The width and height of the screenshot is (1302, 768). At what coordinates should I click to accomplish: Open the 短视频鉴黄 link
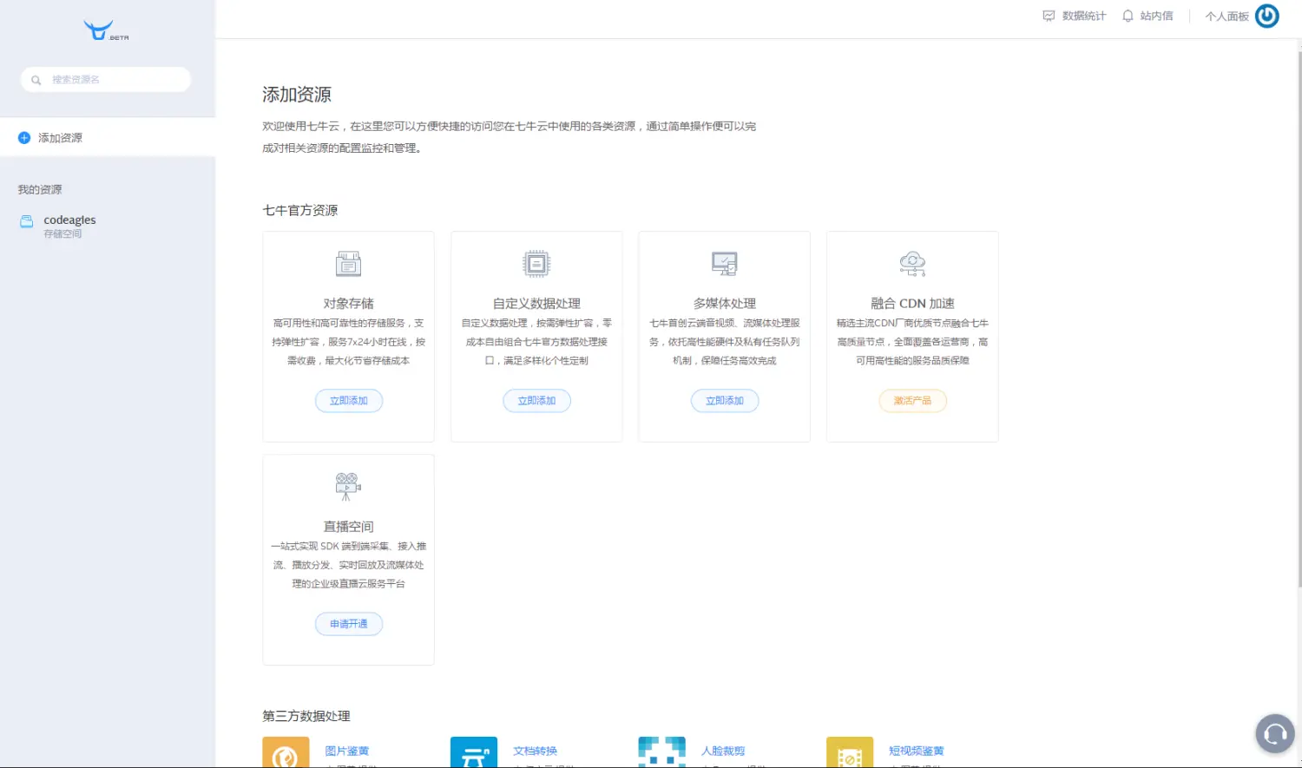[916, 751]
